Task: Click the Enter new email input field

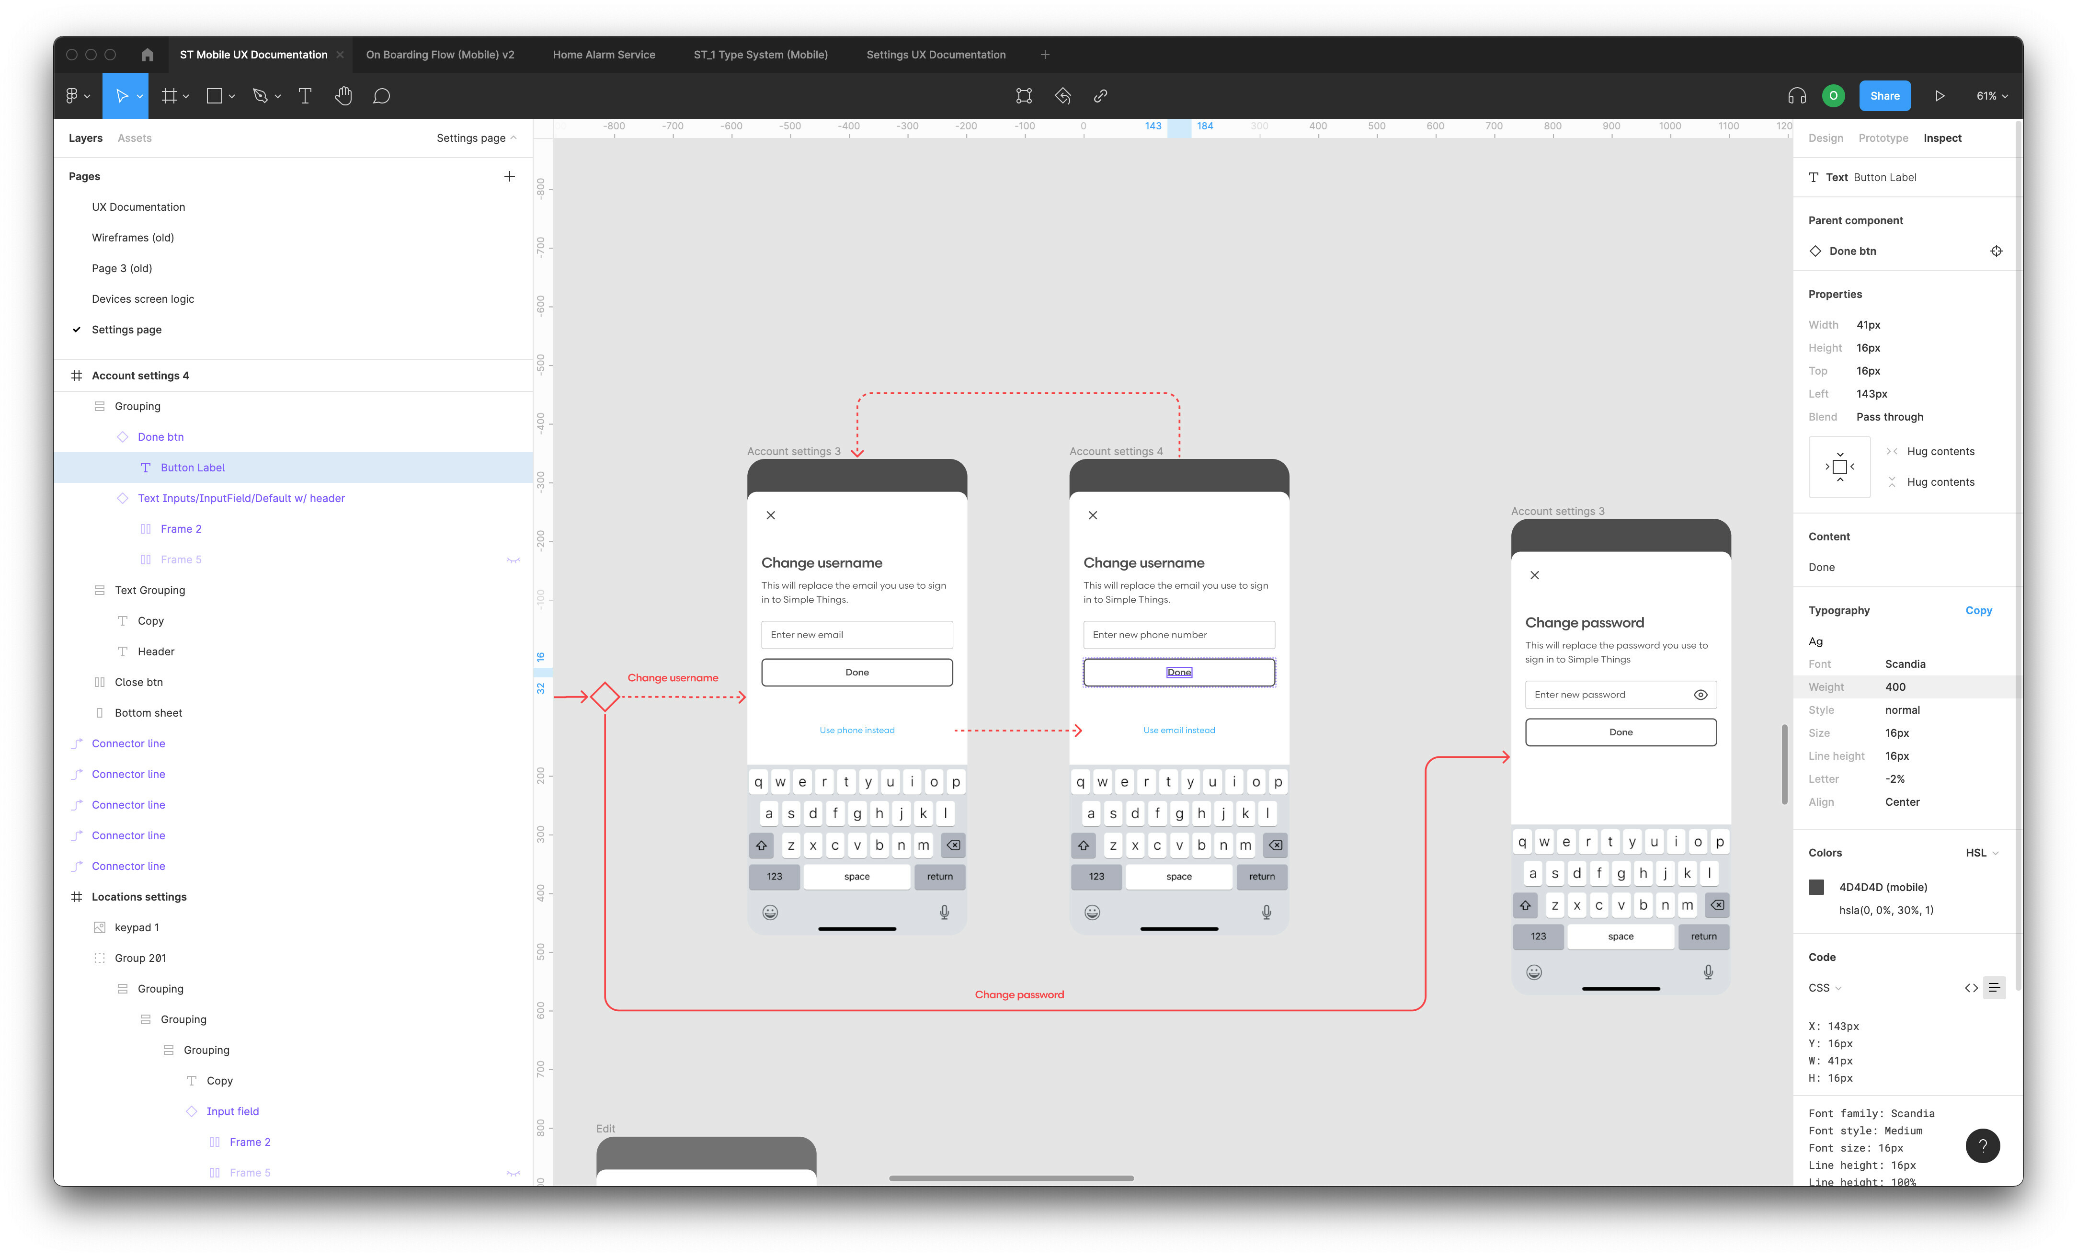Action: pos(857,635)
